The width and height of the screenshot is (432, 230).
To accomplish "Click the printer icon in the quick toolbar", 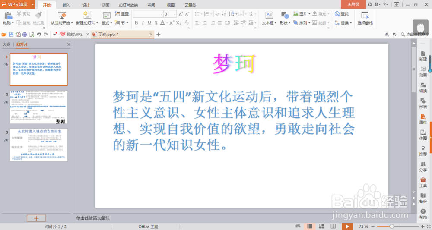I will 25,35.
